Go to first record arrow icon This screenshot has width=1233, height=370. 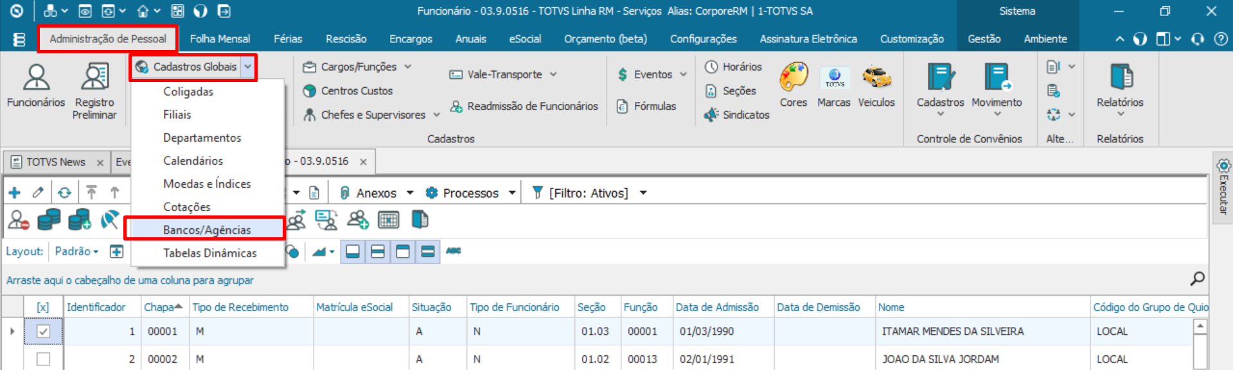[91, 192]
